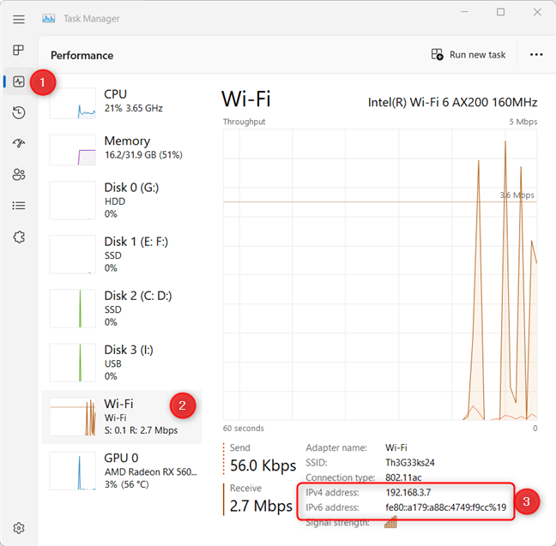
Task: Click the Receive 2.7 Mbps value
Action: [261, 506]
